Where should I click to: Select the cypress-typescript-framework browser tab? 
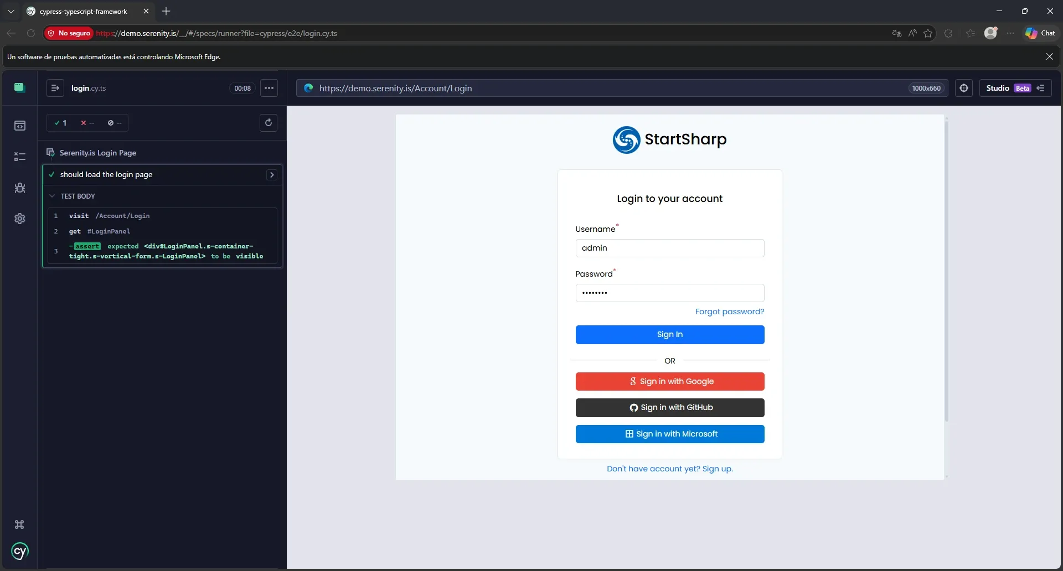(x=83, y=11)
